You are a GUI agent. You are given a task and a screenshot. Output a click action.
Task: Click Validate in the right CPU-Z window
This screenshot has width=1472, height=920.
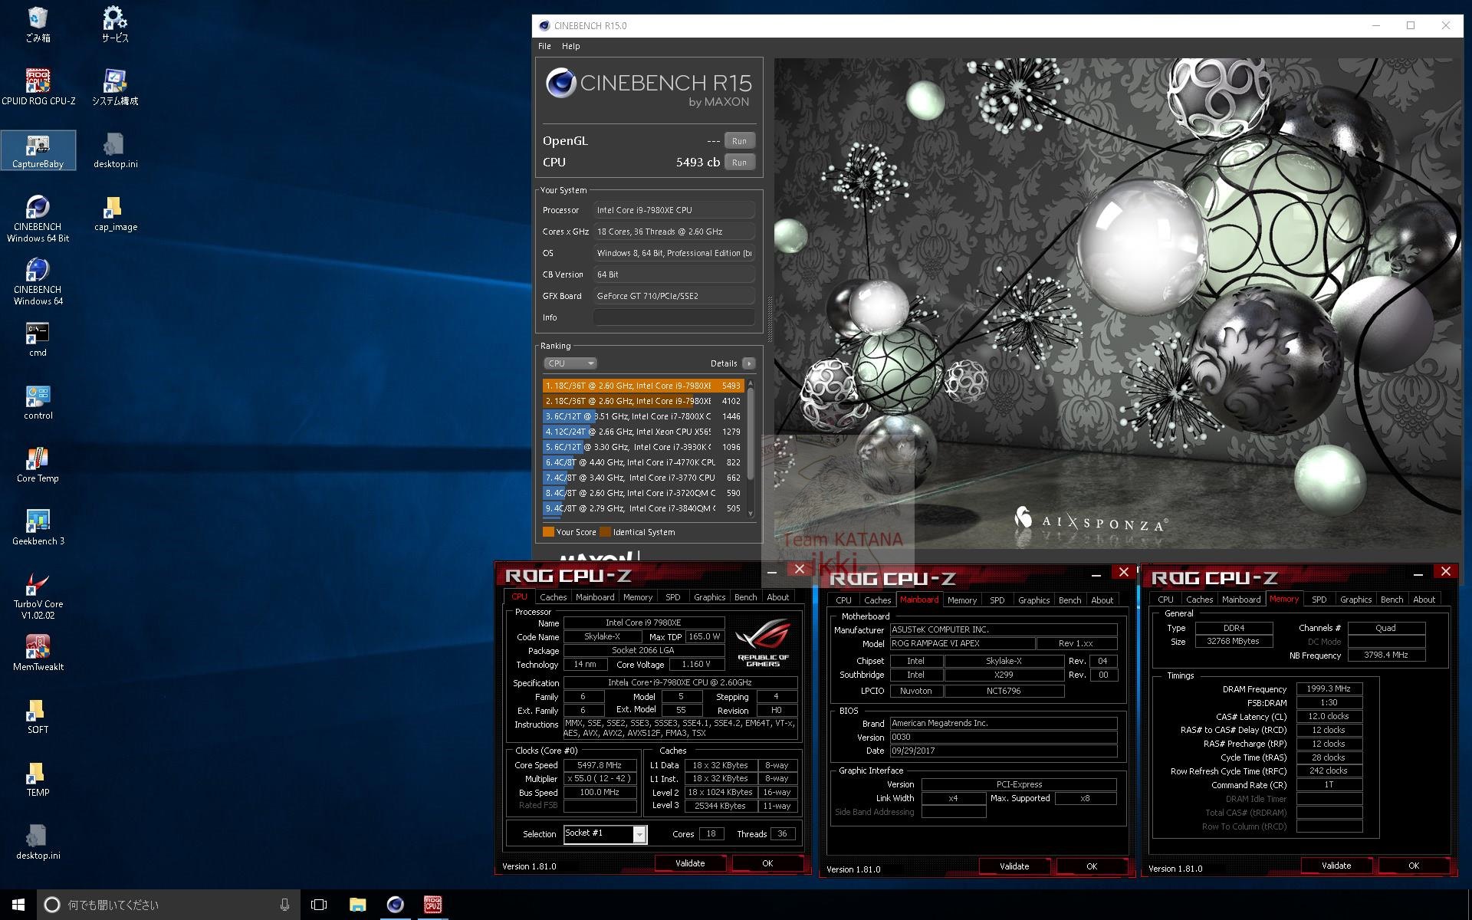pyautogui.click(x=1336, y=866)
